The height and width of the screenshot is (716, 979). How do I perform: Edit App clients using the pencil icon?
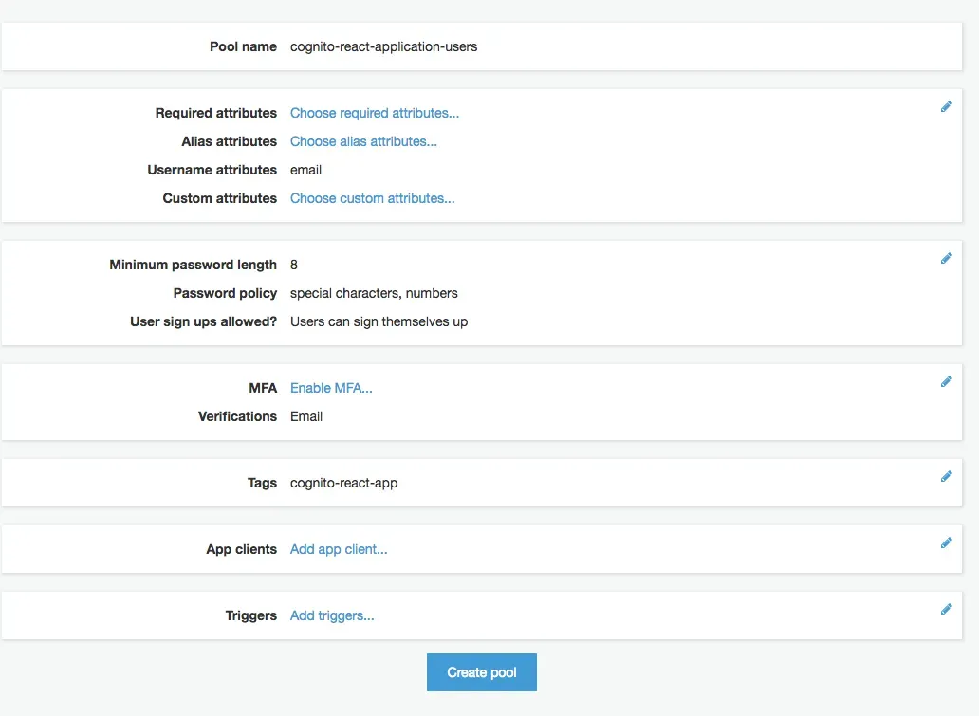(947, 543)
